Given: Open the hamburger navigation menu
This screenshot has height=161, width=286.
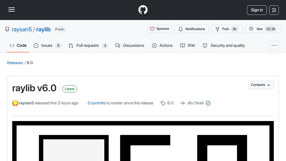Looking at the screenshot, I should coord(12,10).
